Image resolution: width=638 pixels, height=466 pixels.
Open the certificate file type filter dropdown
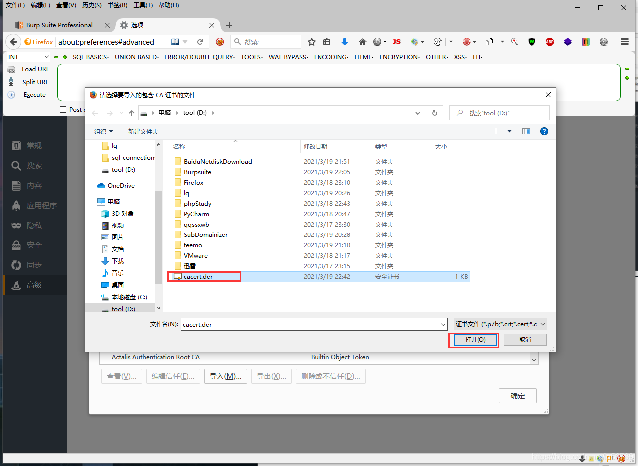tap(500, 324)
